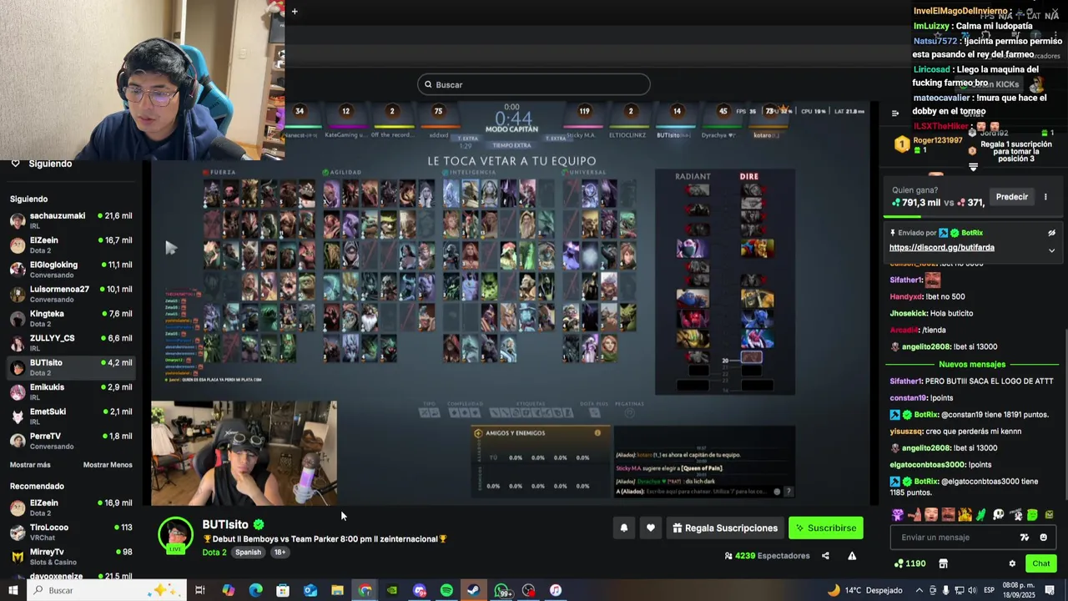This screenshot has height=601, width=1068.
Task: Open sachauzumaki channel in sidebar
Action: 70,220
